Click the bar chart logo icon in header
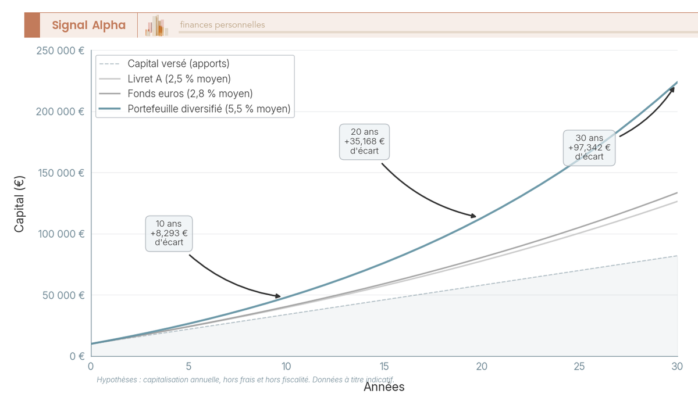The height and width of the screenshot is (419, 698). pos(157,26)
